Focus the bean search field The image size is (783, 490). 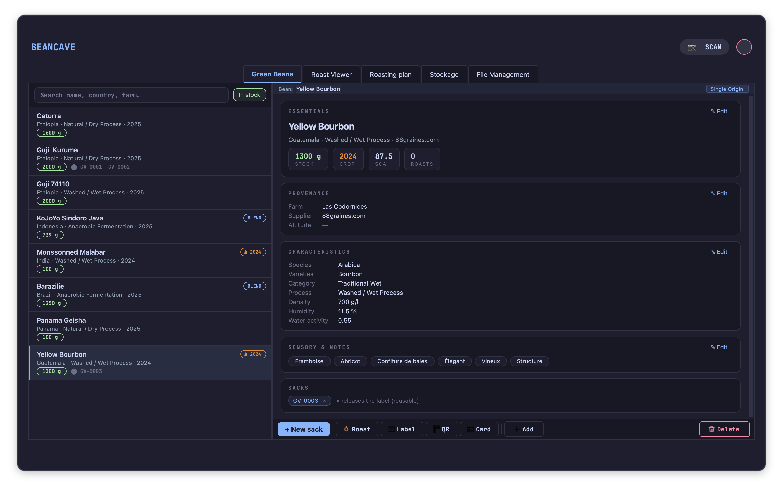[x=131, y=95]
